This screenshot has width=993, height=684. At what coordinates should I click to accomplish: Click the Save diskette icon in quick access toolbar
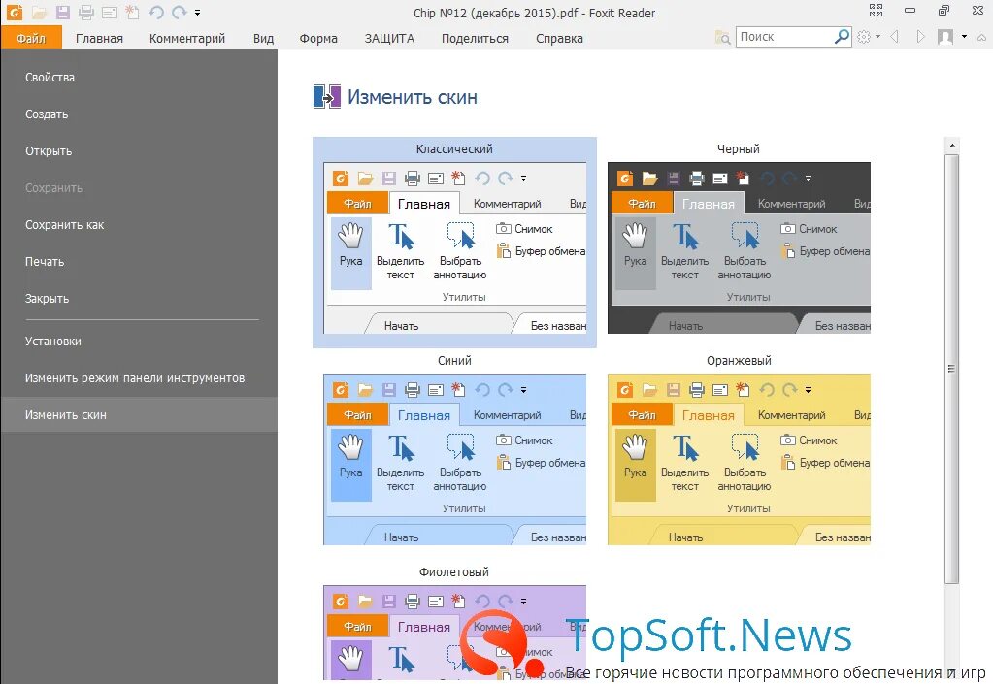point(62,12)
